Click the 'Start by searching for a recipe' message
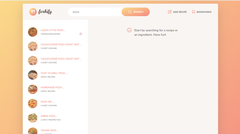This screenshot has height=134, width=240. click(156, 33)
